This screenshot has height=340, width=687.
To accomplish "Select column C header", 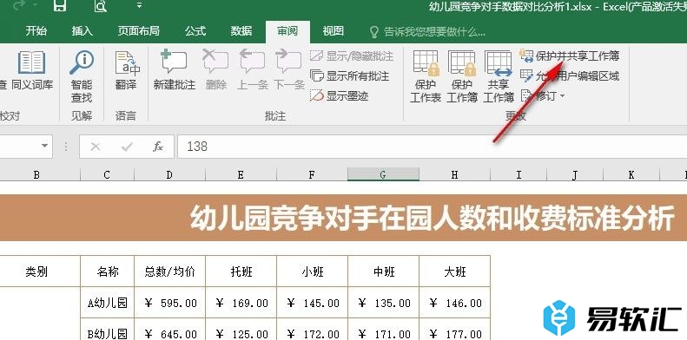I will click(x=108, y=174).
